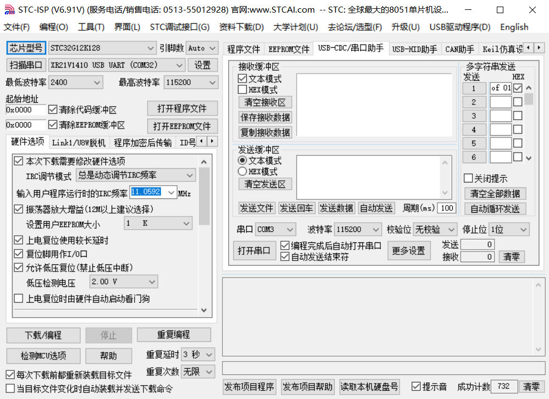Image resolution: width=549 pixels, height=399 pixels.
Task: Click 检测MCU选项 button
Action: (43, 356)
